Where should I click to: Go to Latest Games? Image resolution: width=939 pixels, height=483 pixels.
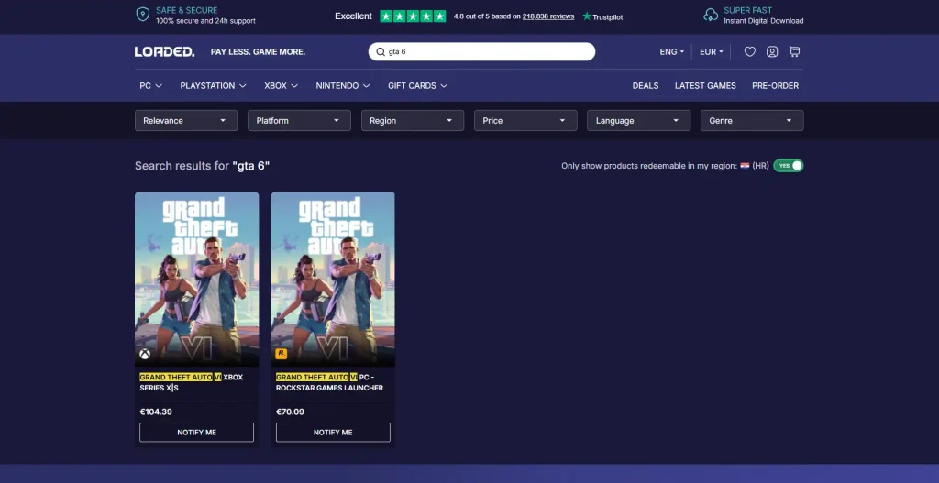(x=705, y=85)
